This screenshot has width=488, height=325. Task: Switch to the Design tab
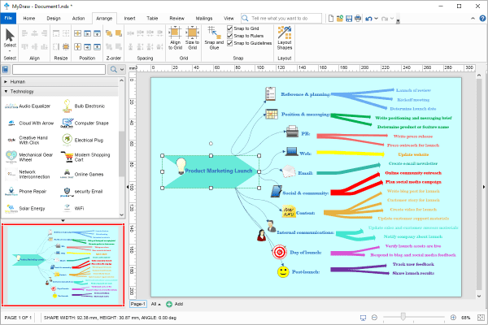click(54, 19)
